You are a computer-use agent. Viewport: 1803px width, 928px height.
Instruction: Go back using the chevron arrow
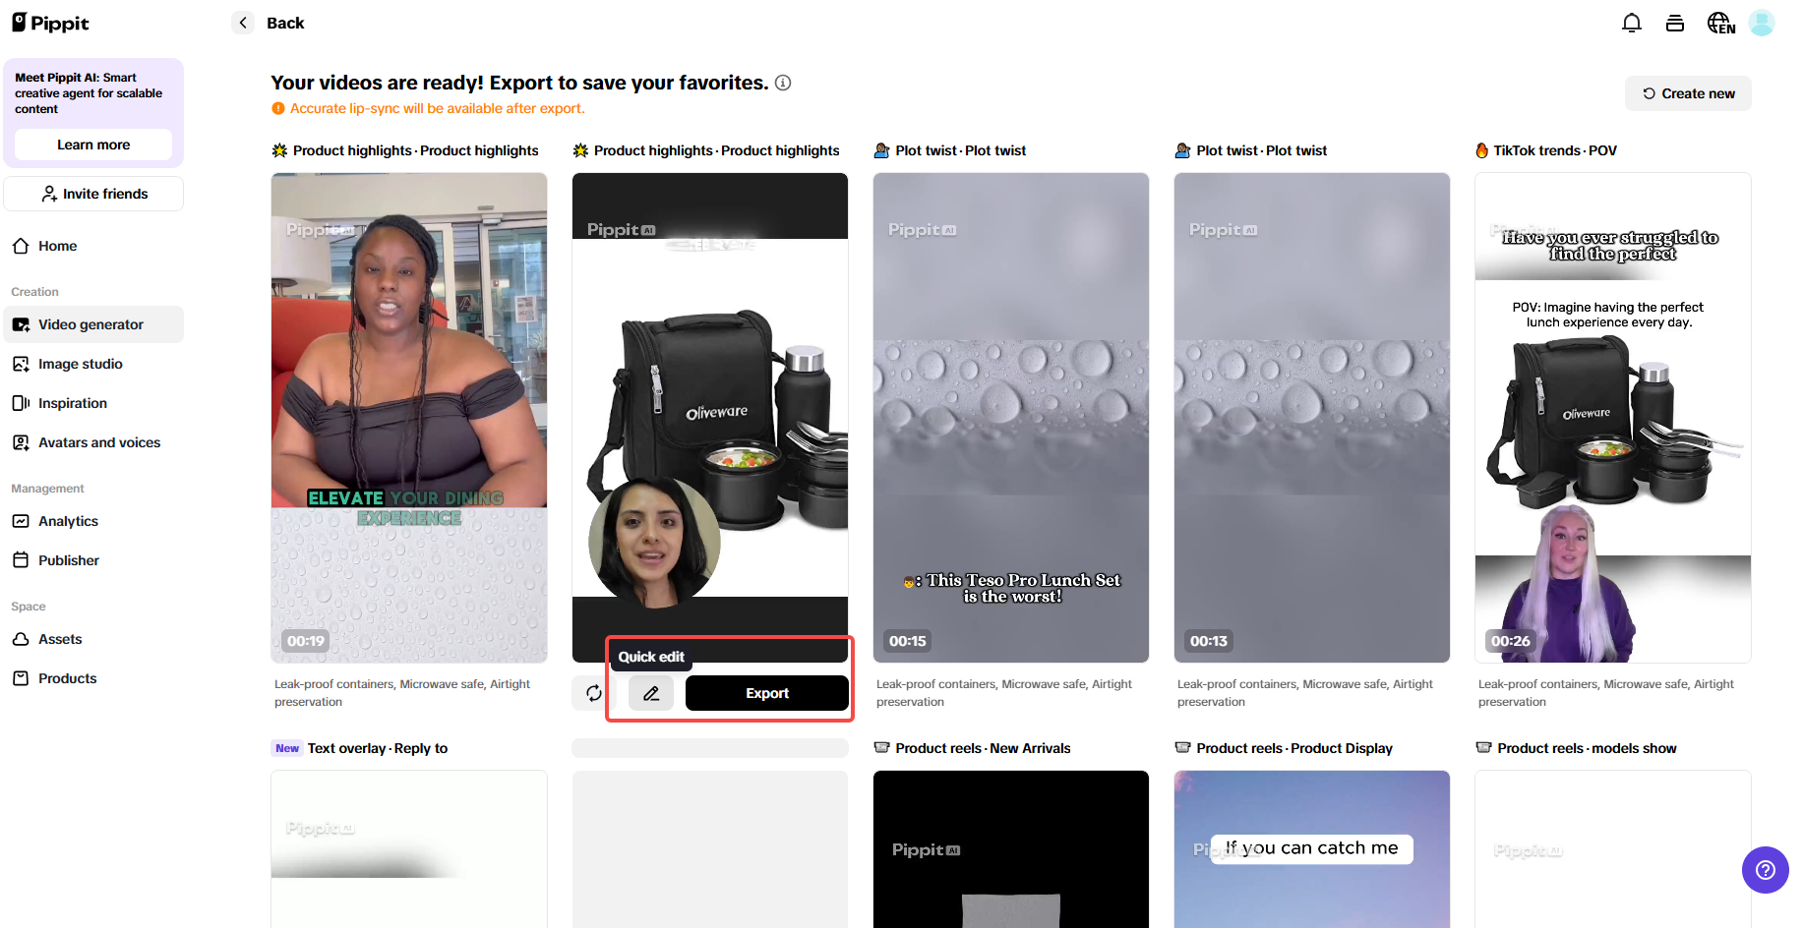pyautogui.click(x=243, y=23)
